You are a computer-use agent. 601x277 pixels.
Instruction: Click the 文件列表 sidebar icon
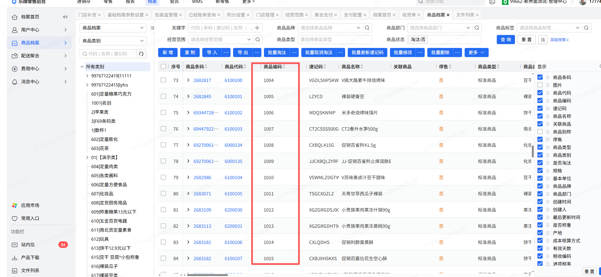tap(15, 271)
